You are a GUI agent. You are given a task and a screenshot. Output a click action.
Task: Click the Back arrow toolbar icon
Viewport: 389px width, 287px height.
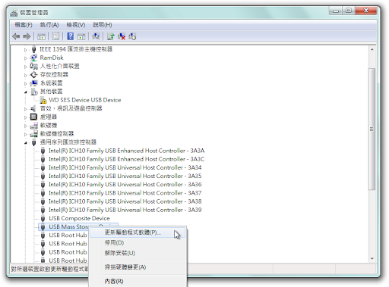pos(16,36)
